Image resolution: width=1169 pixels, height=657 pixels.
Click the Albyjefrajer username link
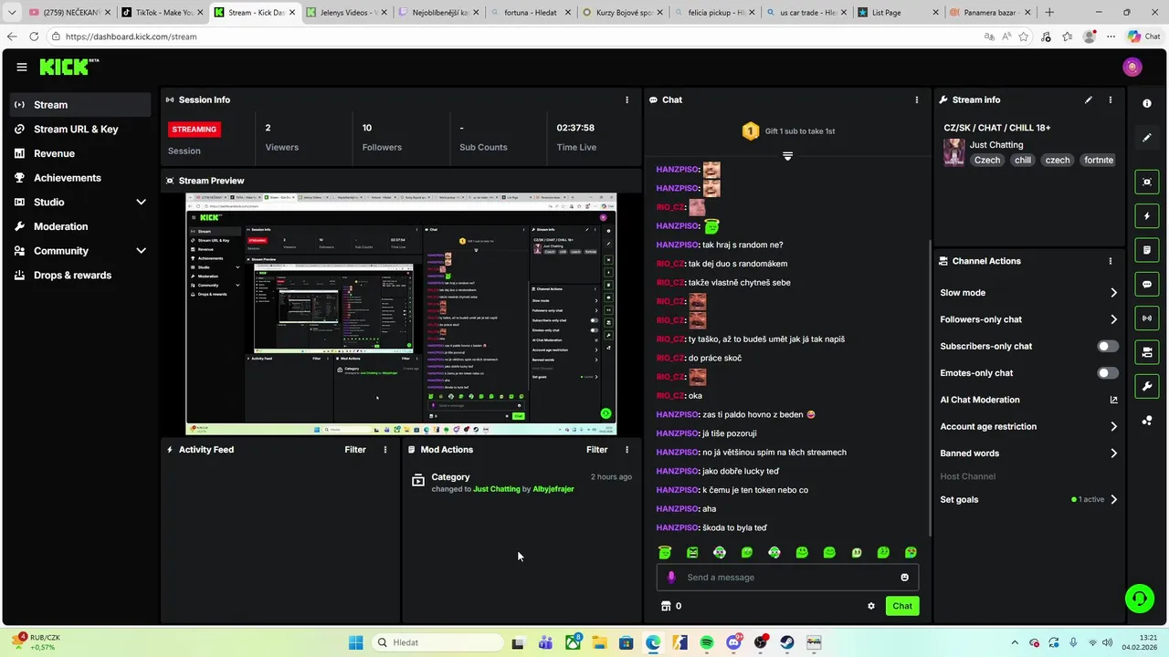(x=553, y=489)
